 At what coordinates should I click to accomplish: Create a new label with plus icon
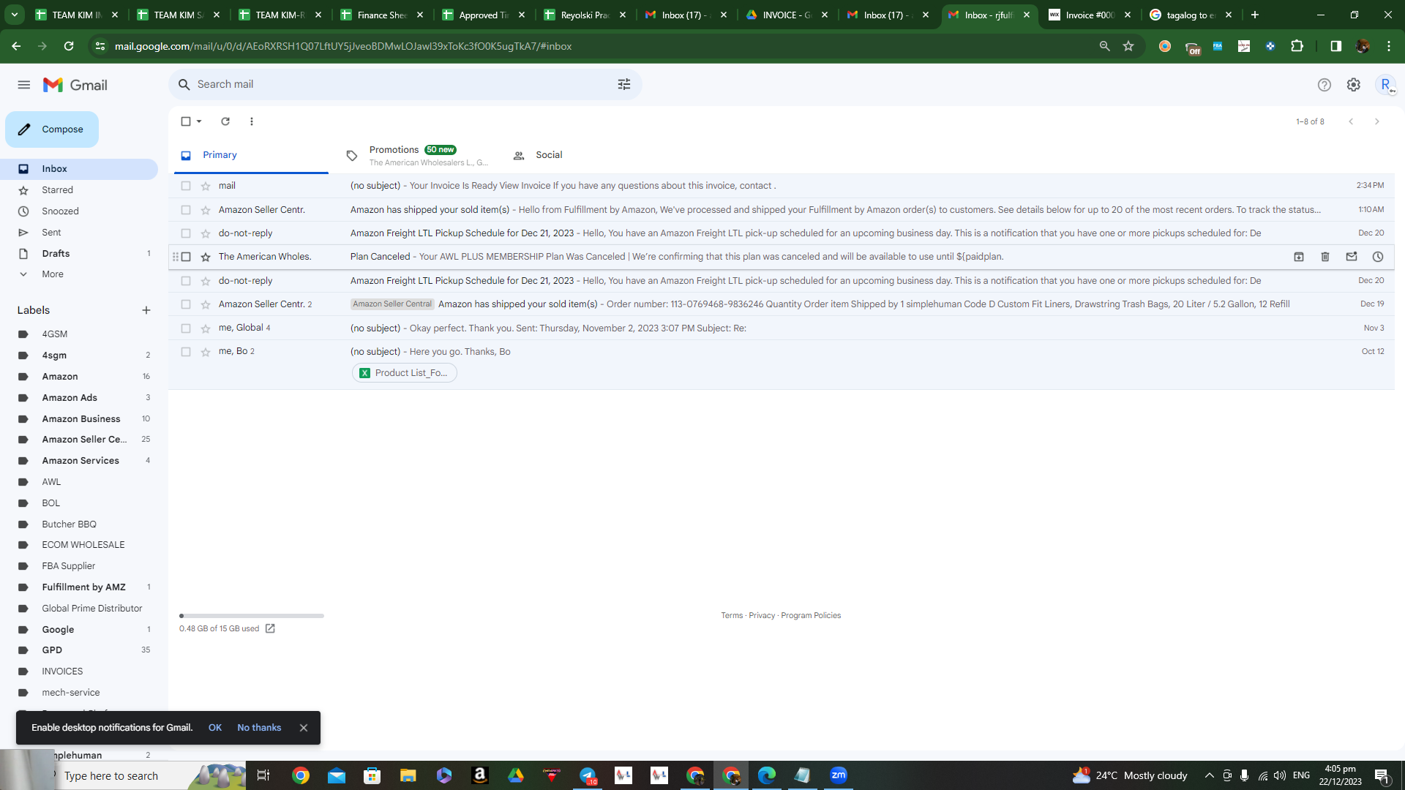(146, 310)
